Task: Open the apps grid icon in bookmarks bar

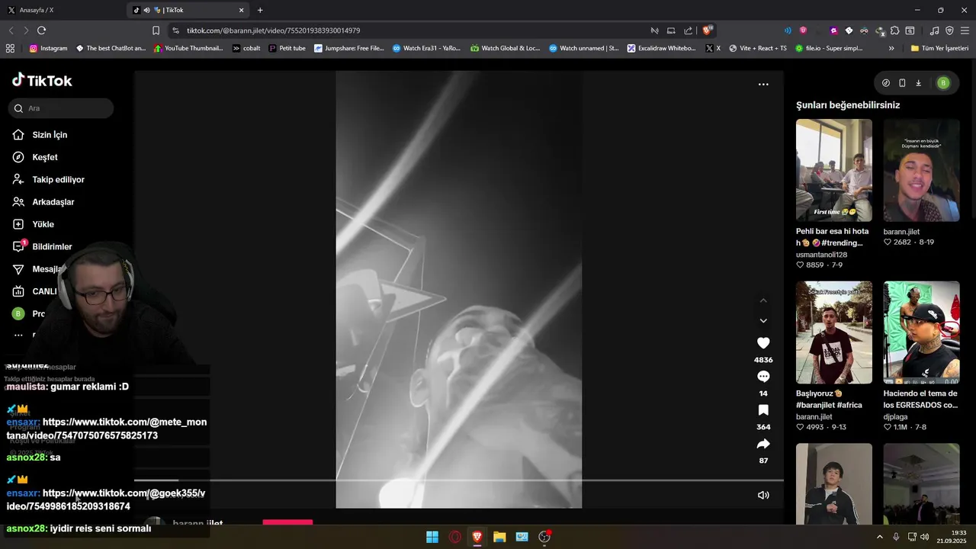Action: (10, 48)
